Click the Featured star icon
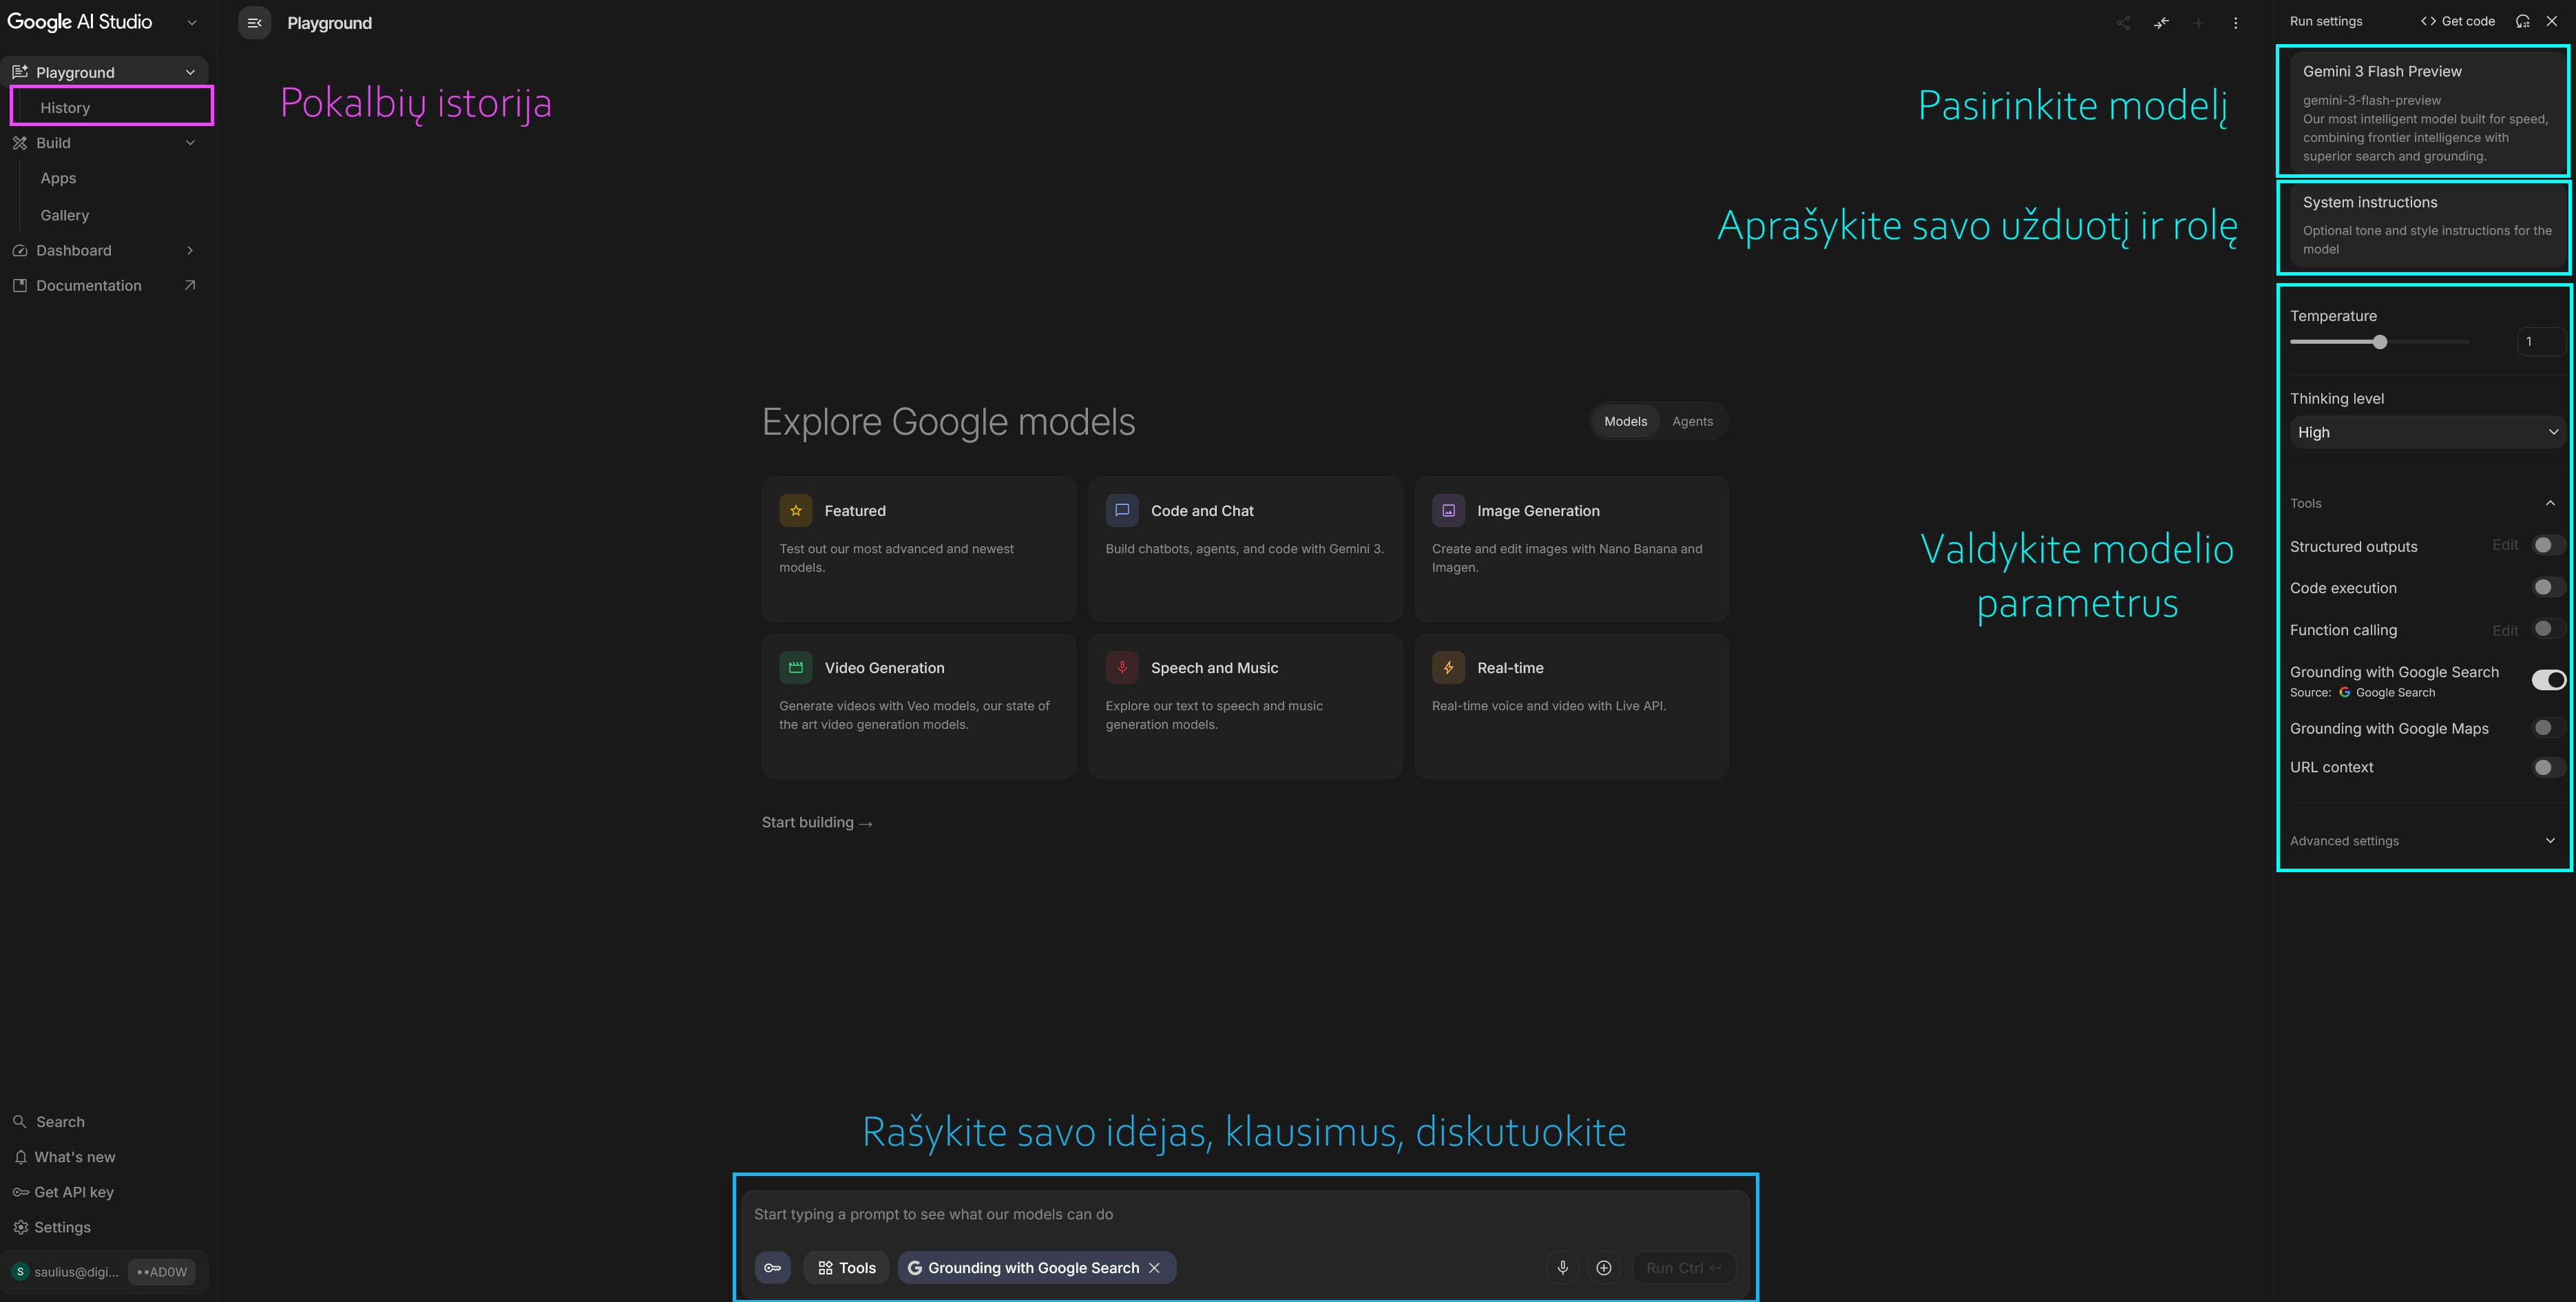Image resolution: width=2576 pixels, height=1302 pixels. coord(796,510)
